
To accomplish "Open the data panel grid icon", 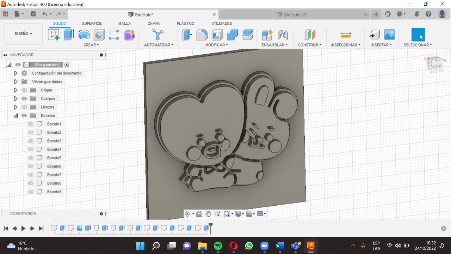I will tap(6, 14).
